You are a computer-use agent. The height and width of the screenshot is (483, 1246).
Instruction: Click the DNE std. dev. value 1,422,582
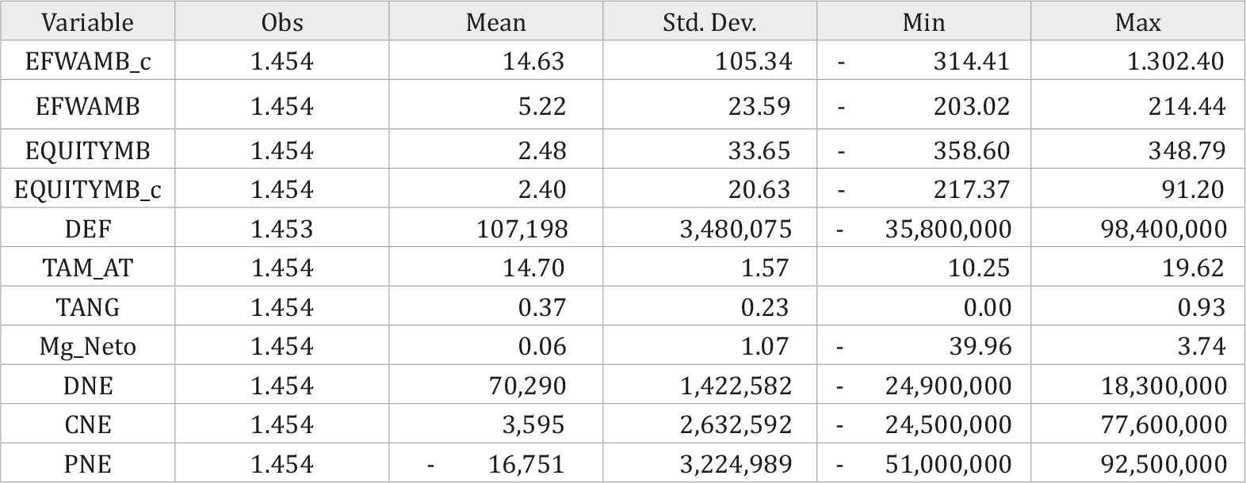(736, 386)
